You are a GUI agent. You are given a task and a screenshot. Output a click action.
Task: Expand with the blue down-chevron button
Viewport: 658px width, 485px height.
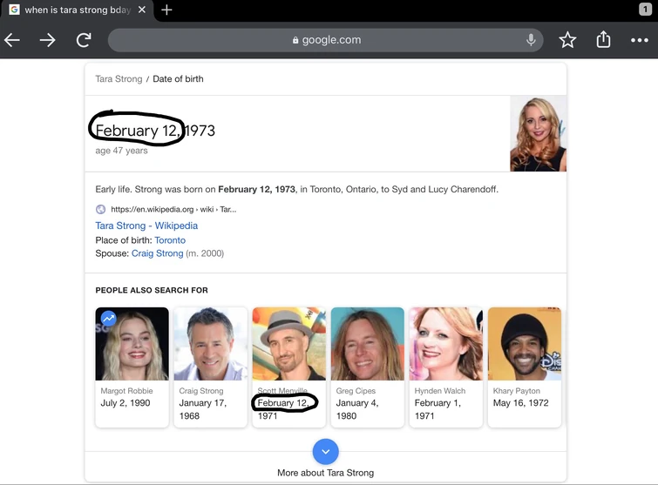coord(326,451)
